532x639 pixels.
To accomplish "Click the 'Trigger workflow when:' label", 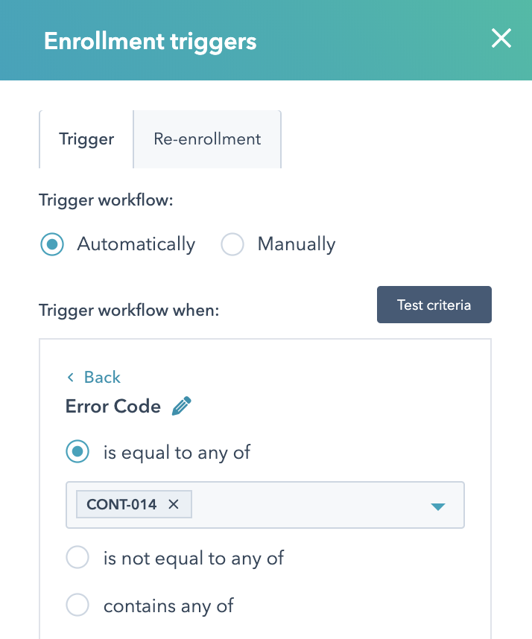I will 129,310.
